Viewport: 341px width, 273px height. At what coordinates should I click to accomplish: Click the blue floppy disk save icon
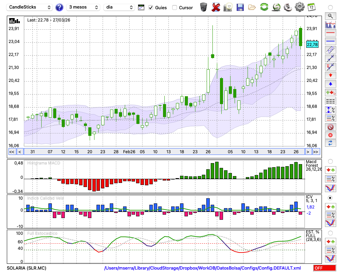pyautogui.click(x=240, y=7)
